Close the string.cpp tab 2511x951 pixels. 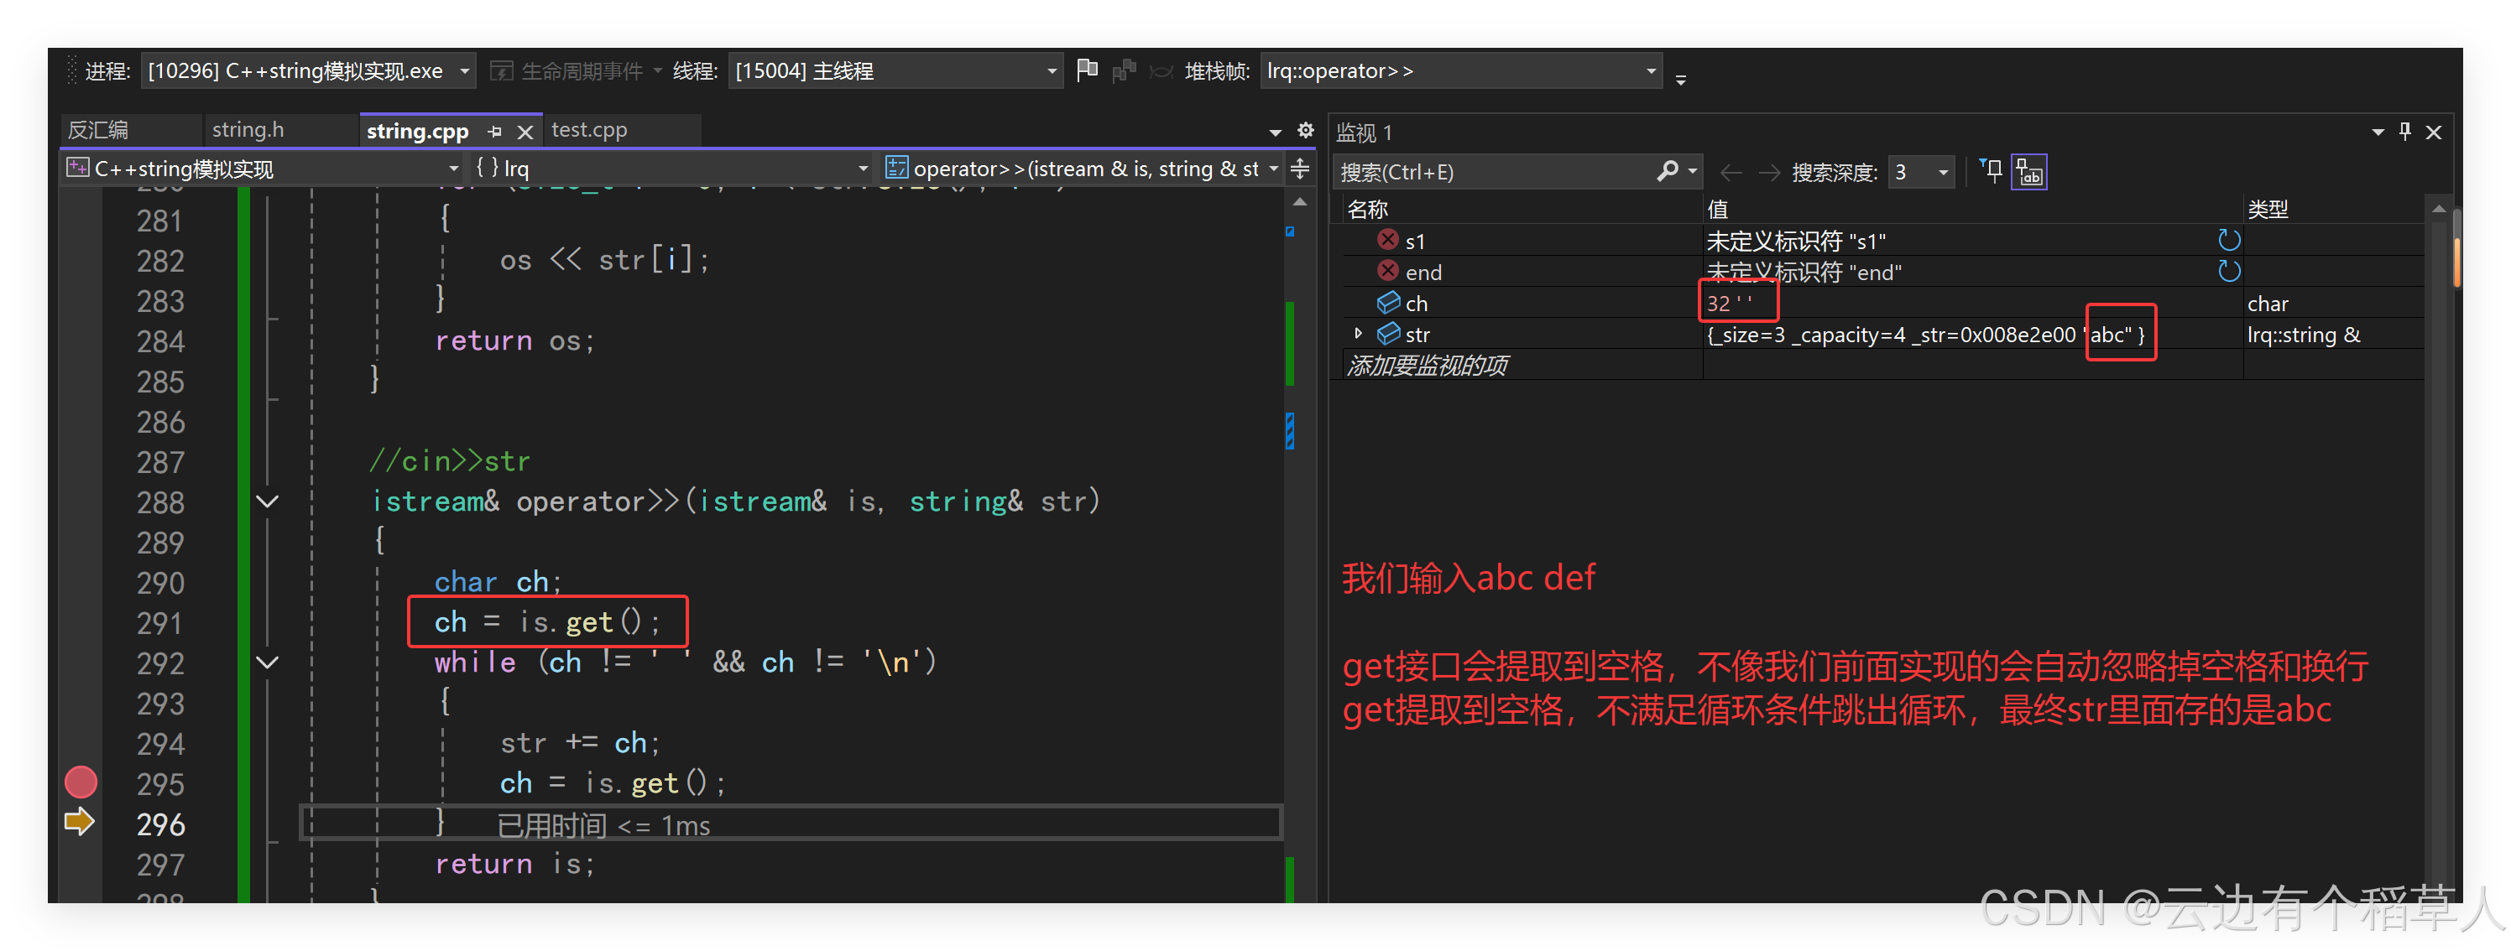point(525,132)
